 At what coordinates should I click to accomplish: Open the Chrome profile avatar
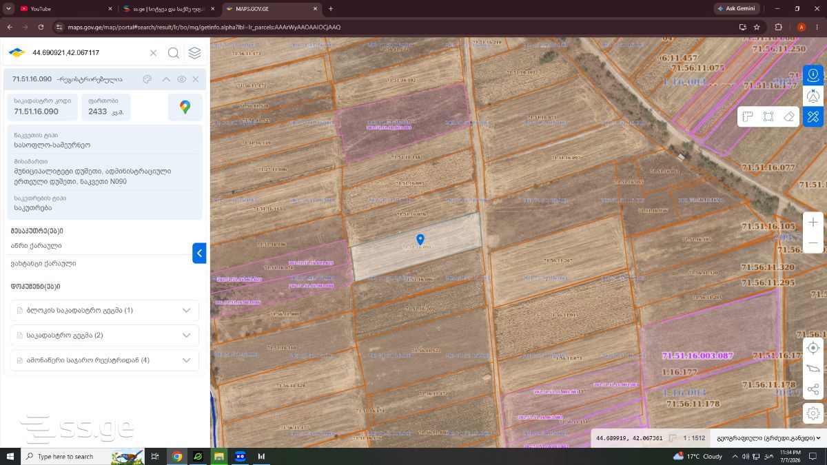[801, 27]
